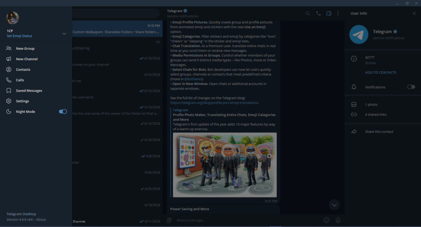Click the New Channel megaphone icon
The image size is (421, 227).
(9, 59)
